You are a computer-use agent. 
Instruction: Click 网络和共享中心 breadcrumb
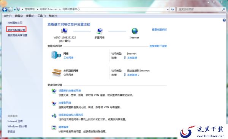tap(71, 9)
